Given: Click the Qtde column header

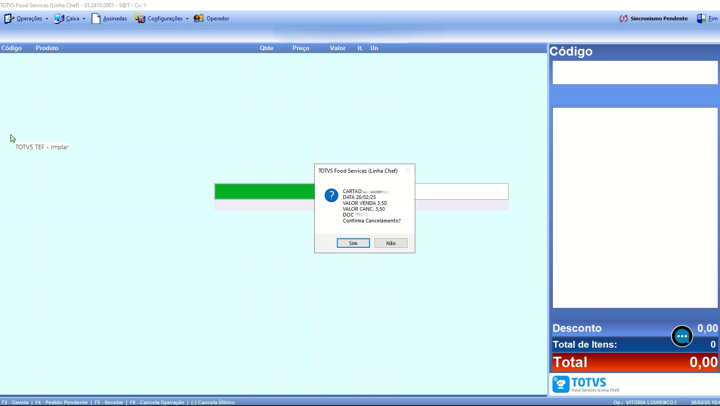Looking at the screenshot, I should tap(267, 48).
